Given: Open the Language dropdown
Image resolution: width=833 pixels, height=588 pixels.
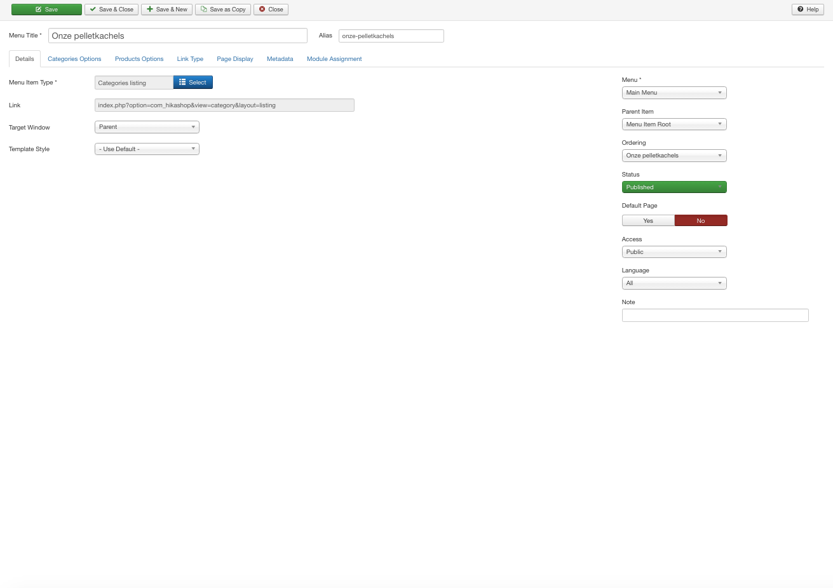Looking at the screenshot, I should [x=674, y=283].
